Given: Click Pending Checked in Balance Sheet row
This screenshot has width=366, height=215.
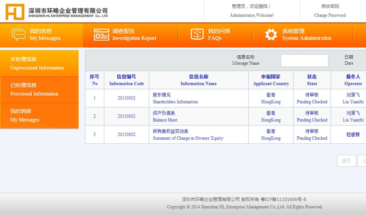Looking at the screenshot, I should click(312, 120).
